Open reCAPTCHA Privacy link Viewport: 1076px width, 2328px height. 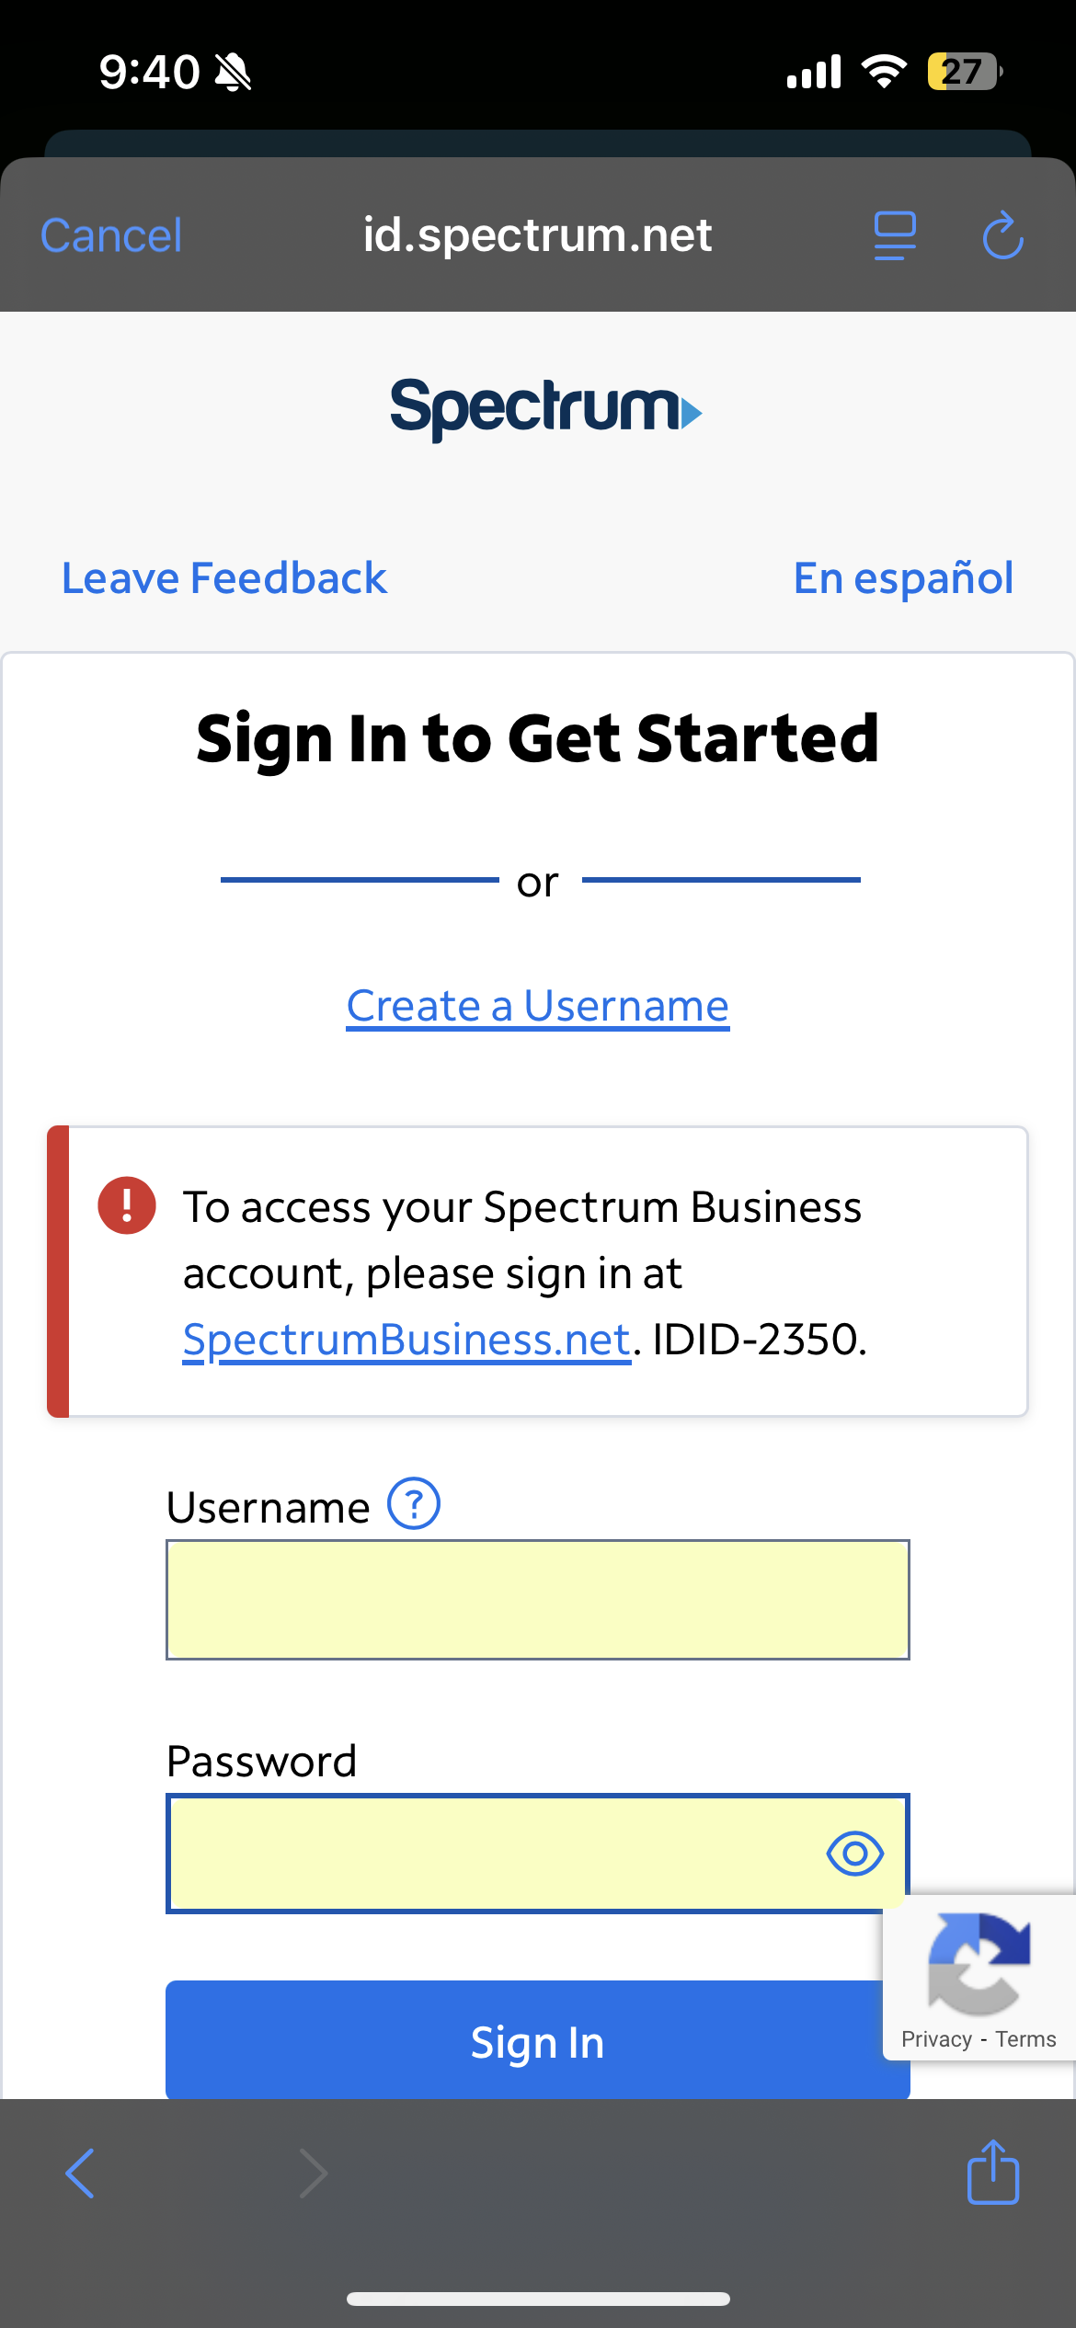(936, 2039)
